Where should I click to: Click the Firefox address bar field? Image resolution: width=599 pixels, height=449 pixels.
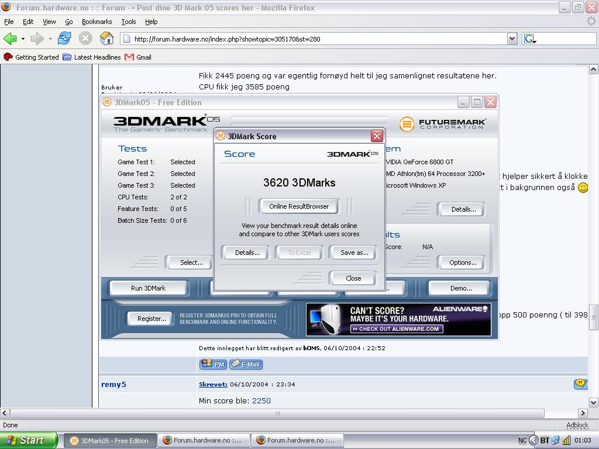[319, 39]
